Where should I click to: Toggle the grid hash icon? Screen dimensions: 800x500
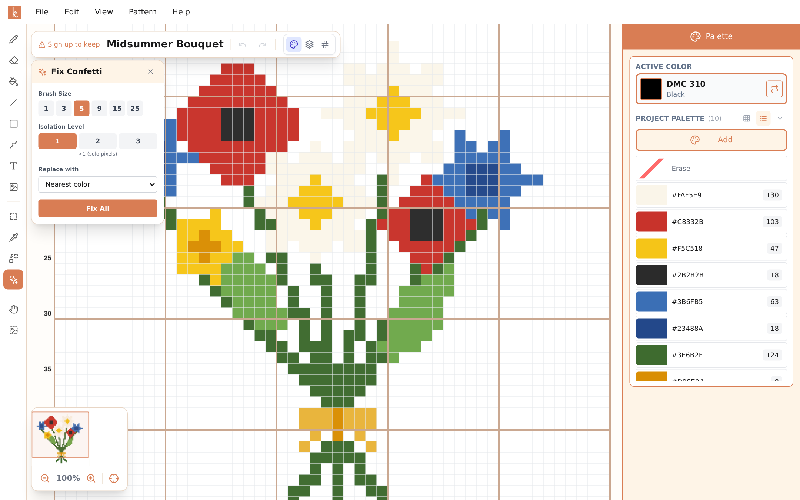coord(325,45)
